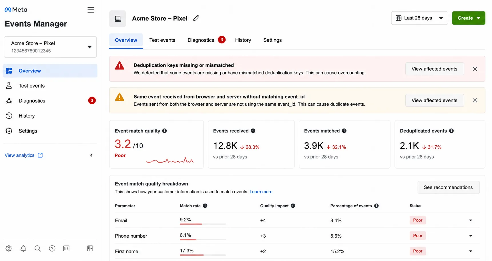Image resolution: width=492 pixels, height=261 pixels.
Task: Open the help question mark icon
Action: 52,248
